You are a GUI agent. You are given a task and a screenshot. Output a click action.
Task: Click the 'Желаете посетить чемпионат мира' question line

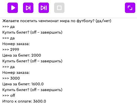[x=57, y=21]
